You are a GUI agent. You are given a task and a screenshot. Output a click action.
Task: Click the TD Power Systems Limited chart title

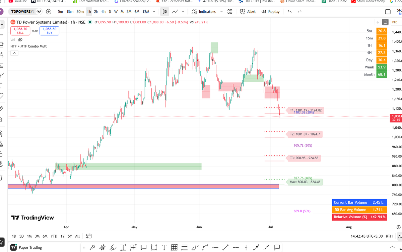tap(42, 22)
